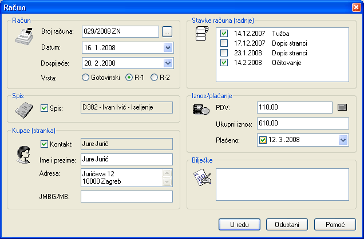Viewport: 364px width, 239px height.
Task: Click the notes icon in Bilješke
Action: tap(202, 180)
